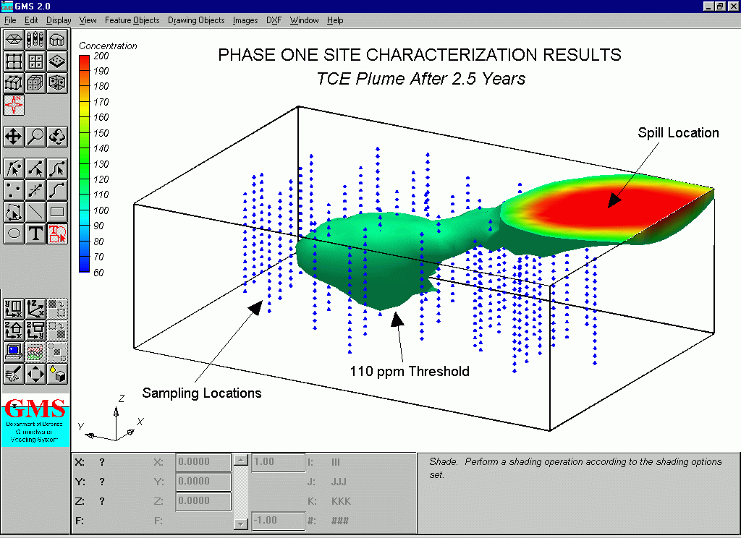741x538 pixels.
Task: Select the Pan tool with four arrows
Action: [14, 136]
